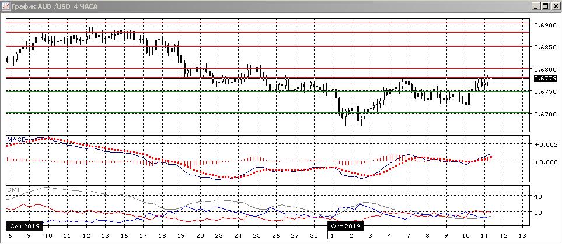Click the date label 27 on time axis
This screenshot has width=562, height=244.
click(295, 236)
